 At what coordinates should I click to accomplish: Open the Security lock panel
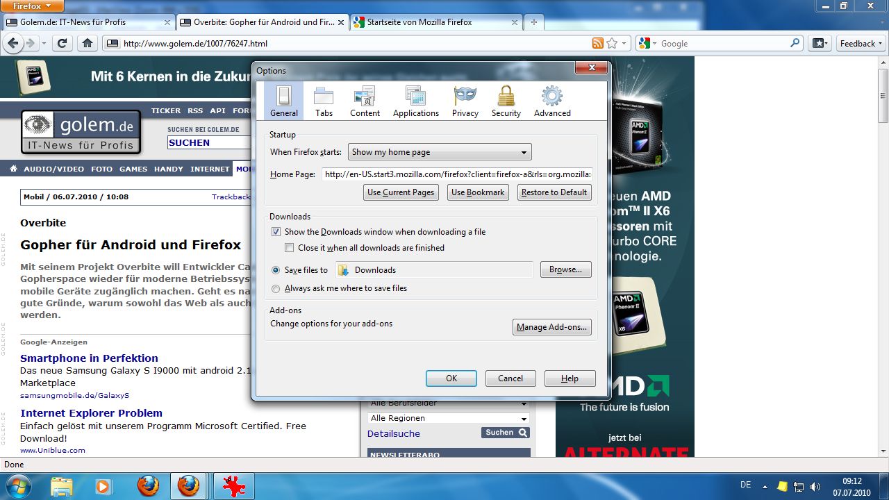click(506, 101)
